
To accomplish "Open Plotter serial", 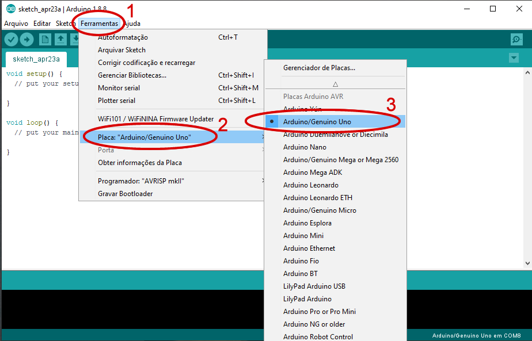I will (x=173, y=101).
